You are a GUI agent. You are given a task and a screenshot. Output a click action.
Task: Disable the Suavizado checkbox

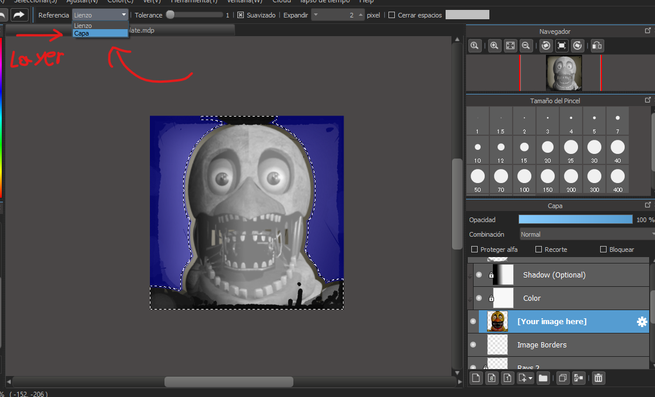(240, 15)
